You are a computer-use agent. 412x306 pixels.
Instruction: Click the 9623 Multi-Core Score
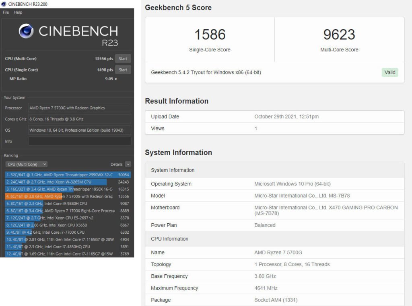(x=339, y=35)
